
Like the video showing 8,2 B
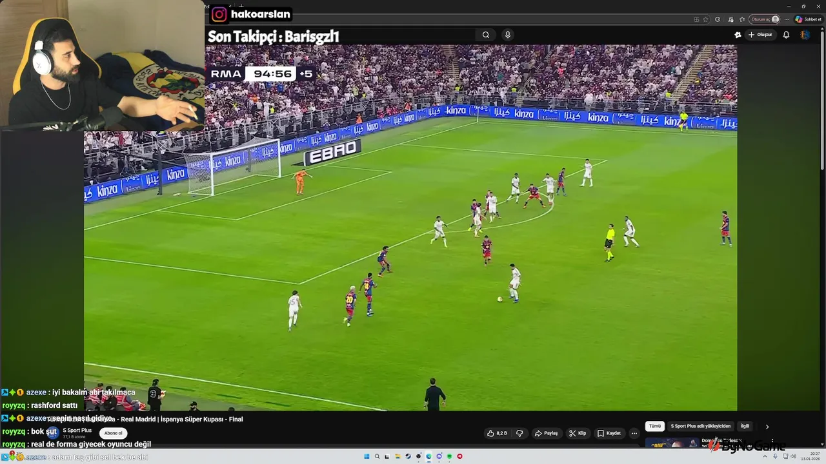tap(497, 433)
